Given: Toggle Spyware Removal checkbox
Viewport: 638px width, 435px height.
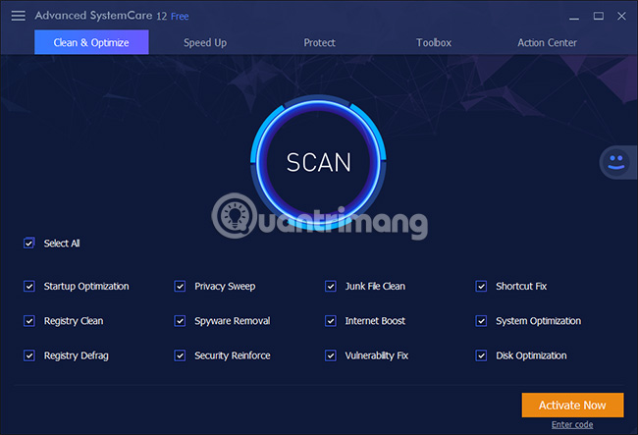Looking at the screenshot, I should point(180,321).
